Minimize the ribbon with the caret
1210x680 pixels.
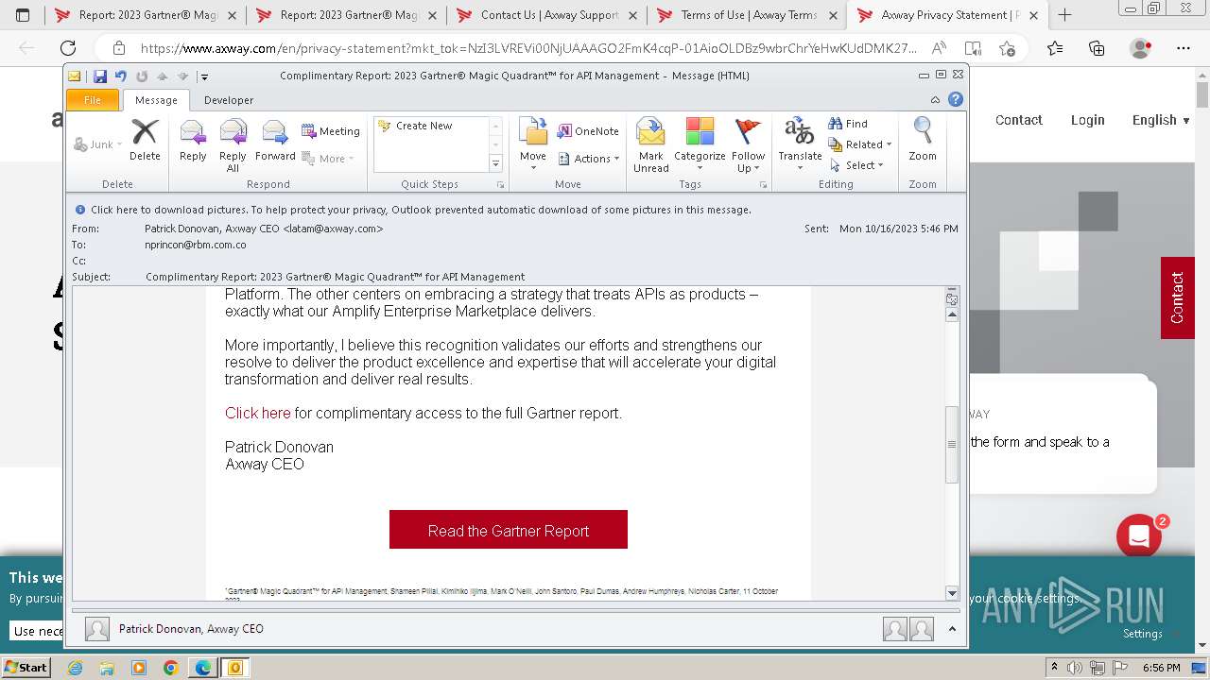coord(935,99)
